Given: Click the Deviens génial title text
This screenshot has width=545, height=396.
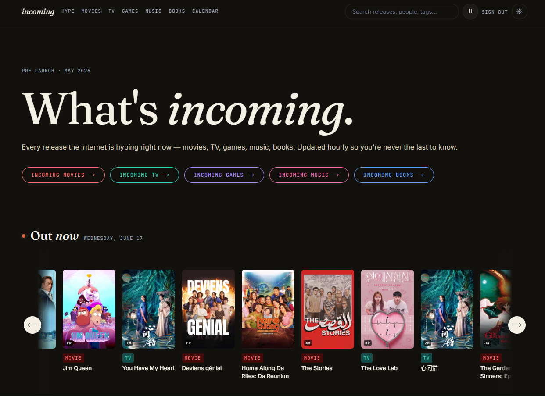Looking at the screenshot, I should pos(202,368).
